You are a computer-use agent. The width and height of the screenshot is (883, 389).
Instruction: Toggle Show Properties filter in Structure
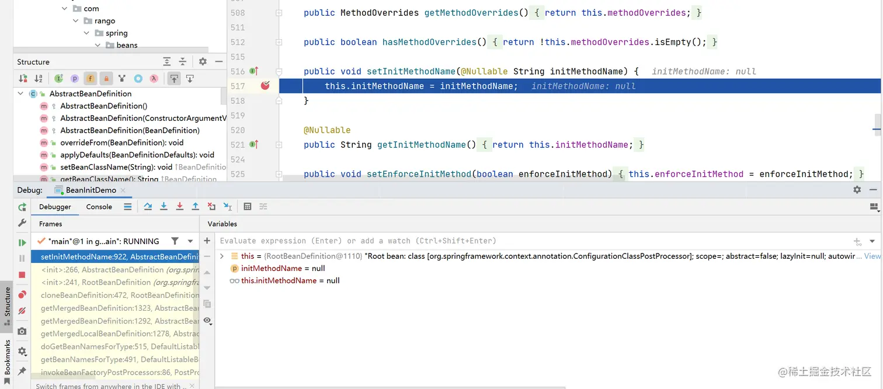pyautogui.click(x=75, y=78)
